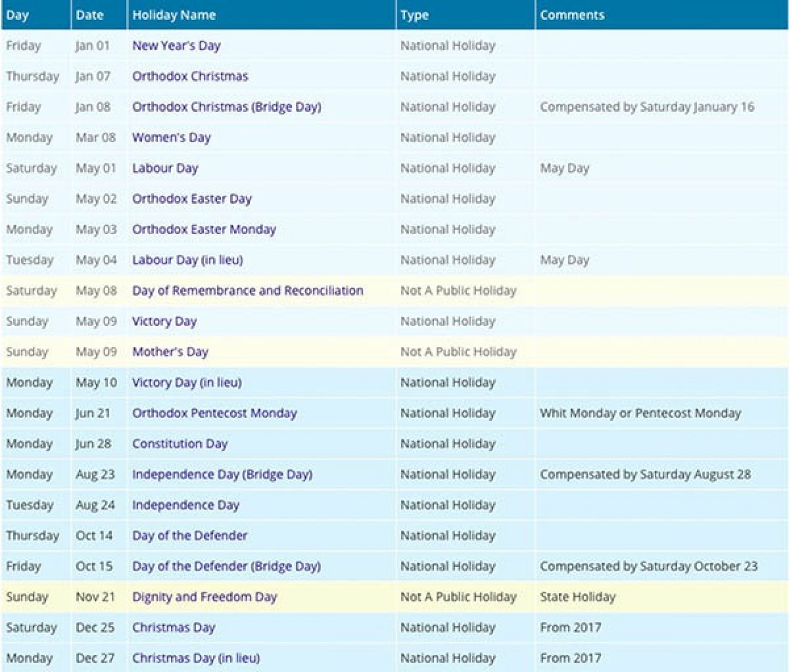Click 'From 2017' comment in Dec 25 row
This screenshot has width=789, height=672.
coord(570,628)
